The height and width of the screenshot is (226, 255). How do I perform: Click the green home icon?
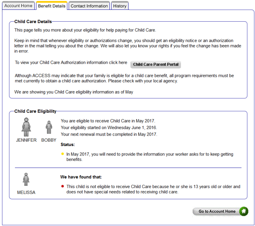tap(243, 211)
